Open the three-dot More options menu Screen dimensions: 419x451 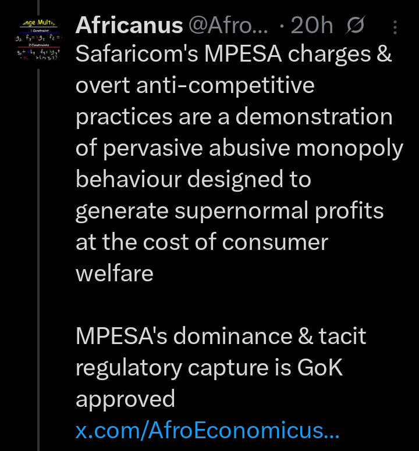[x=396, y=27]
